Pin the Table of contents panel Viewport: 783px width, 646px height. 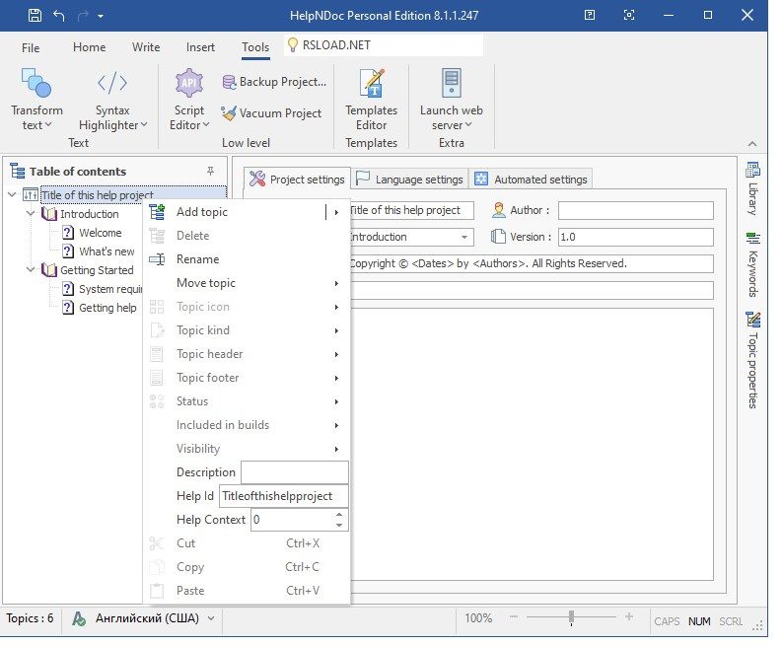click(x=210, y=172)
